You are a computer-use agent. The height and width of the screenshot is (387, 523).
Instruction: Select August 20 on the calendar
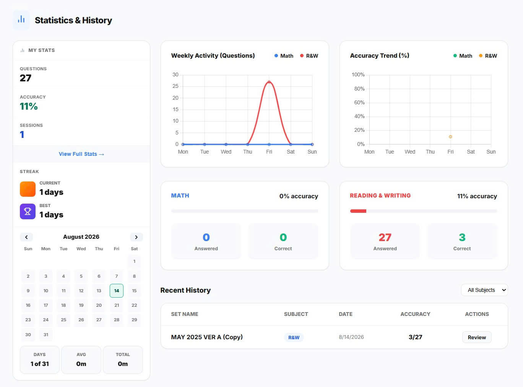(x=99, y=305)
